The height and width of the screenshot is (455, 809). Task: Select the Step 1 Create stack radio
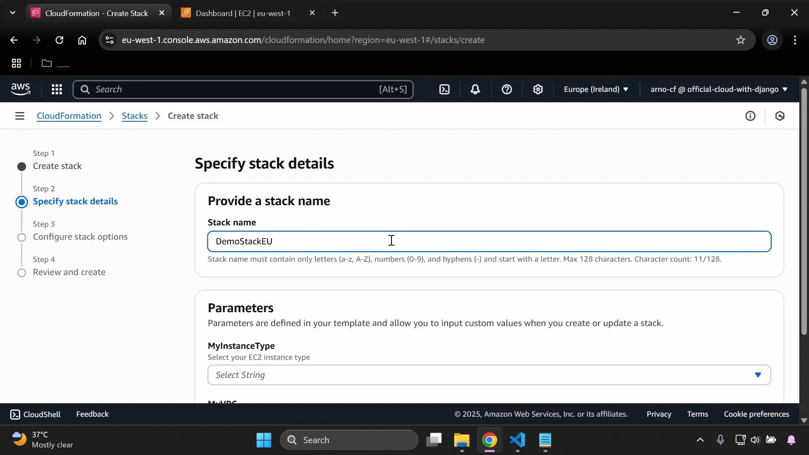click(21, 166)
